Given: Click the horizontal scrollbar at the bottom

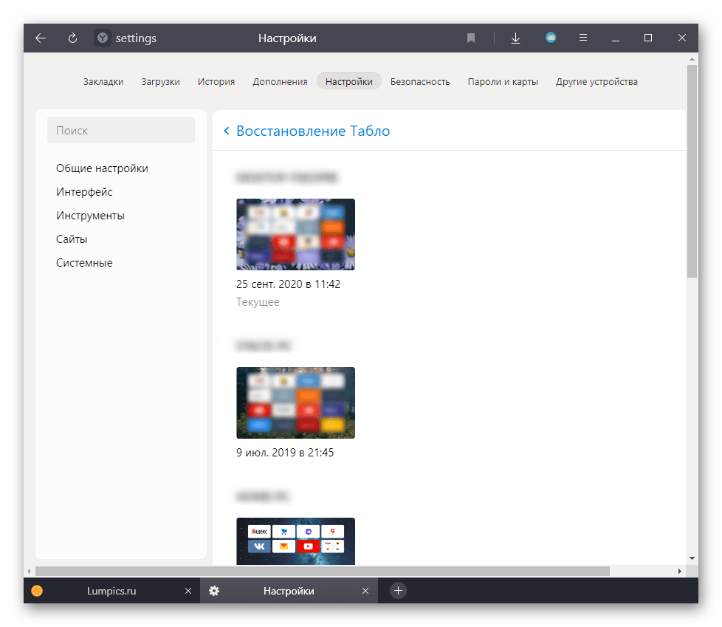Looking at the screenshot, I should pos(322,571).
